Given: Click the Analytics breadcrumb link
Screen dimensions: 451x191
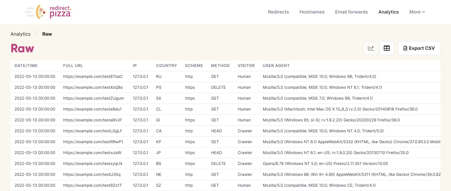Looking at the screenshot, I should pos(20,34).
